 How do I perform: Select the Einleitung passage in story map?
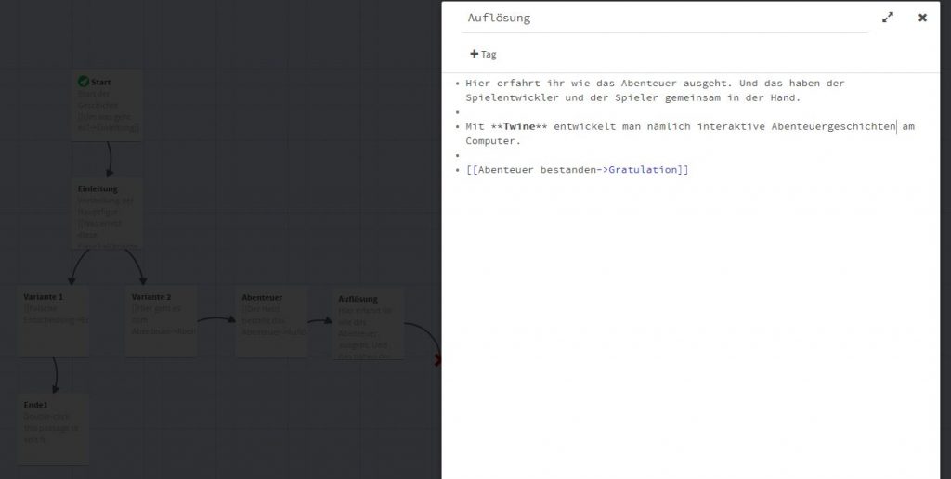click(x=107, y=213)
